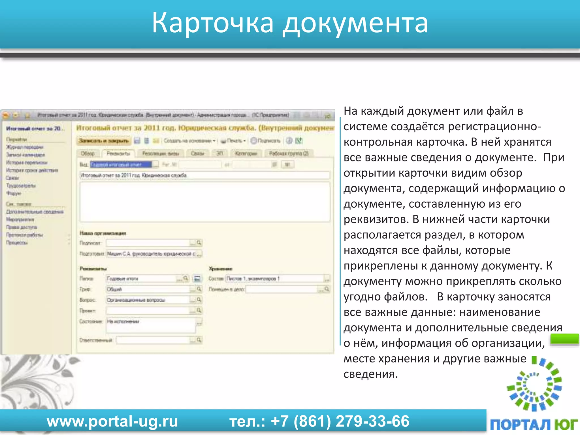
Task: Click the 'Состояние' text area
Action: pos(151,325)
